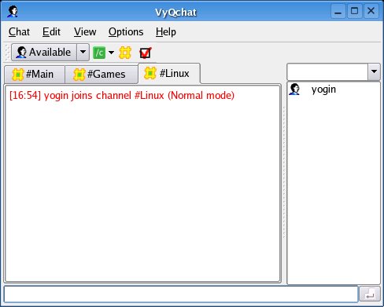
Task: Click the VyQchat title bar app icon
Action: point(13,12)
